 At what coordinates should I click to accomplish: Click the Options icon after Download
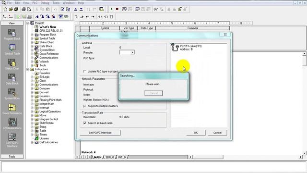(101, 9)
